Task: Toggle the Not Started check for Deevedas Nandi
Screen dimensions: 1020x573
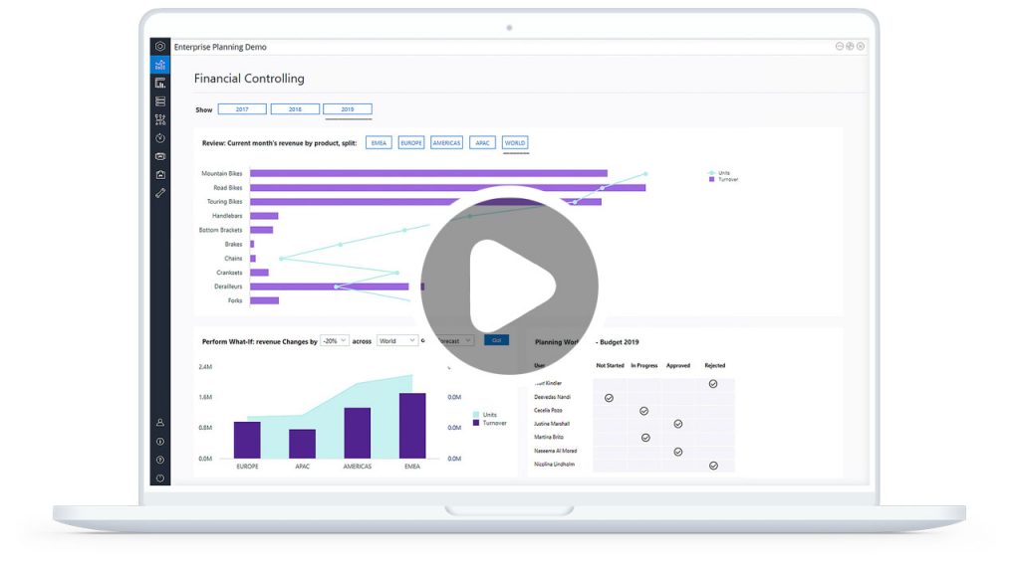Action: (x=609, y=398)
